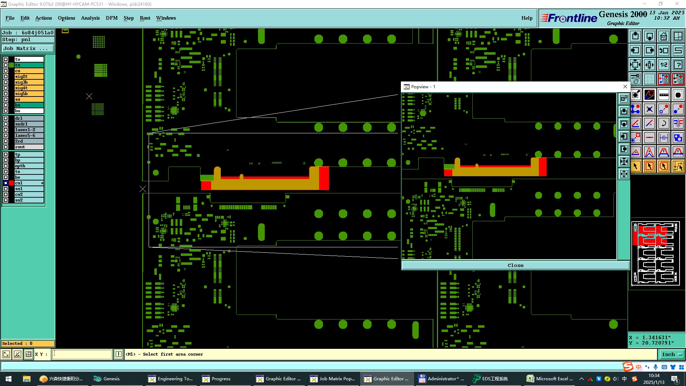Click the Home view icon
The width and height of the screenshot is (686, 386).
tap(663, 36)
